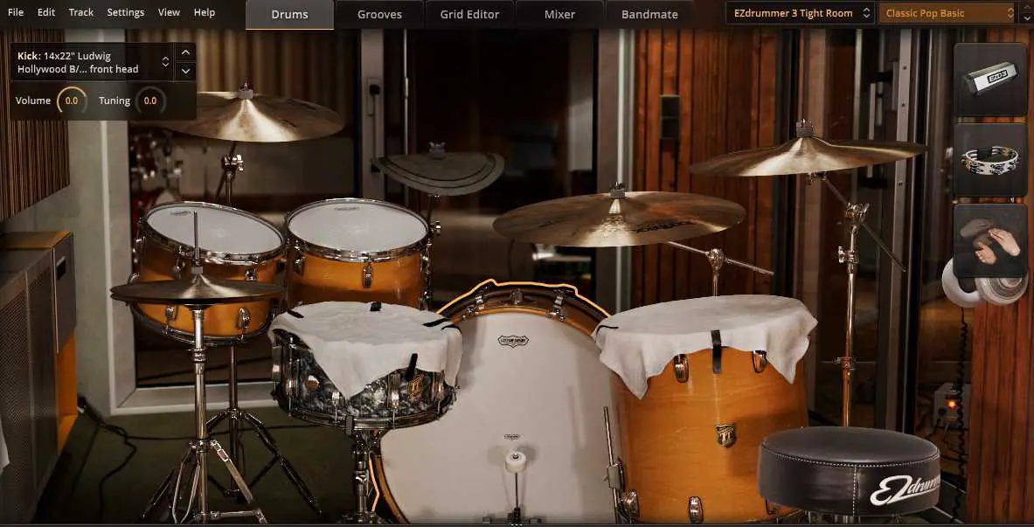
Task: Adjust the kick Tuning knob
Action: coord(150,101)
